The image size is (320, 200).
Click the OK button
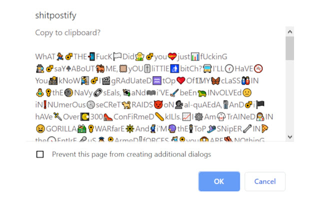(219, 181)
